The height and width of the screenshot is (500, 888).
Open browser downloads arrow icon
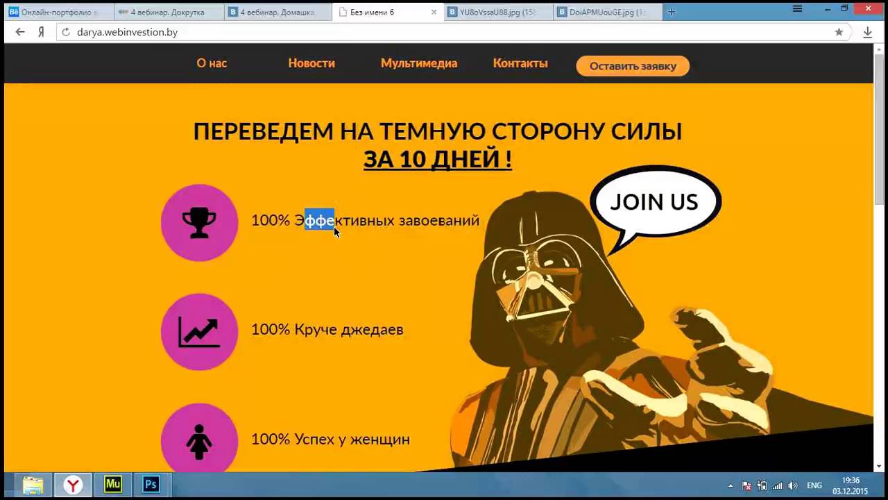[867, 32]
